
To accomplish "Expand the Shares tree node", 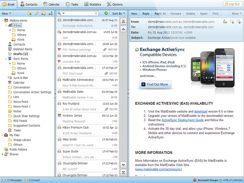I will 2,154.
